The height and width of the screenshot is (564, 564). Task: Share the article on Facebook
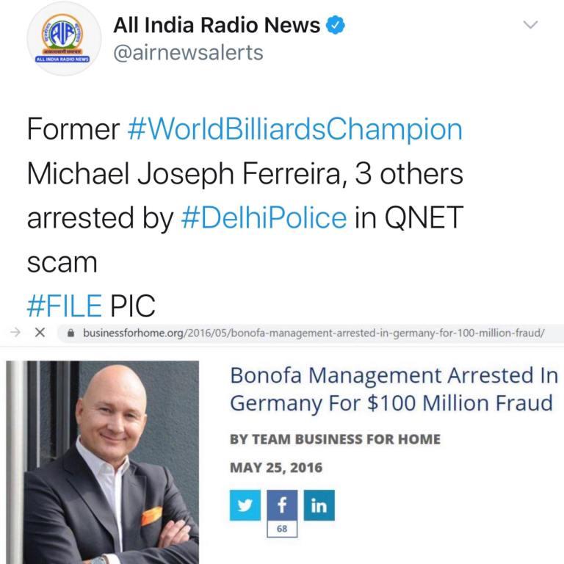(282, 505)
